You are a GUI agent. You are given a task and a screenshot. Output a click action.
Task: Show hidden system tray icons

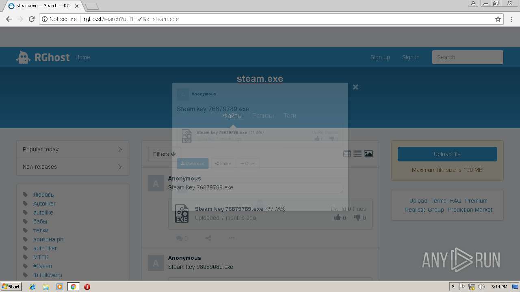453,287
